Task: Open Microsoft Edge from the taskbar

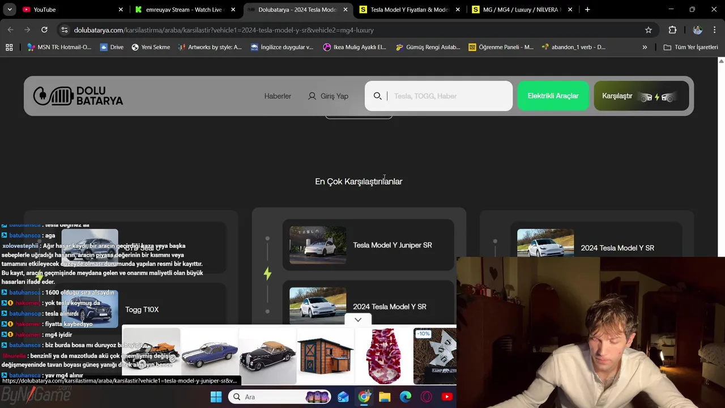Action: [406, 397]
